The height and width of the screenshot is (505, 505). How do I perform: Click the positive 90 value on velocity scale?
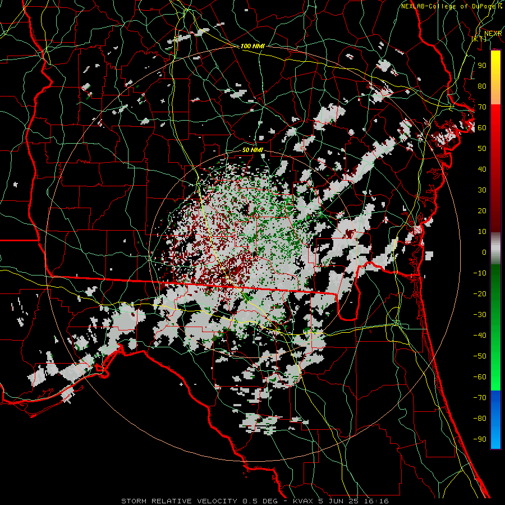coord(482,66)
